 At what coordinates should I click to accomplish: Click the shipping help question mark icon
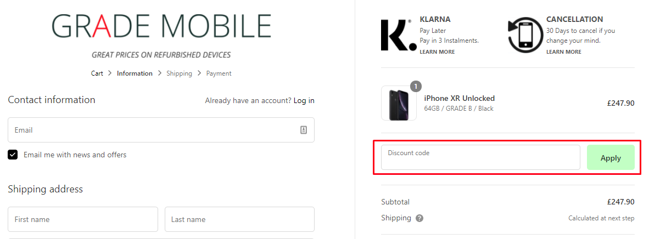pyautogui.click(x=419, y=218)
